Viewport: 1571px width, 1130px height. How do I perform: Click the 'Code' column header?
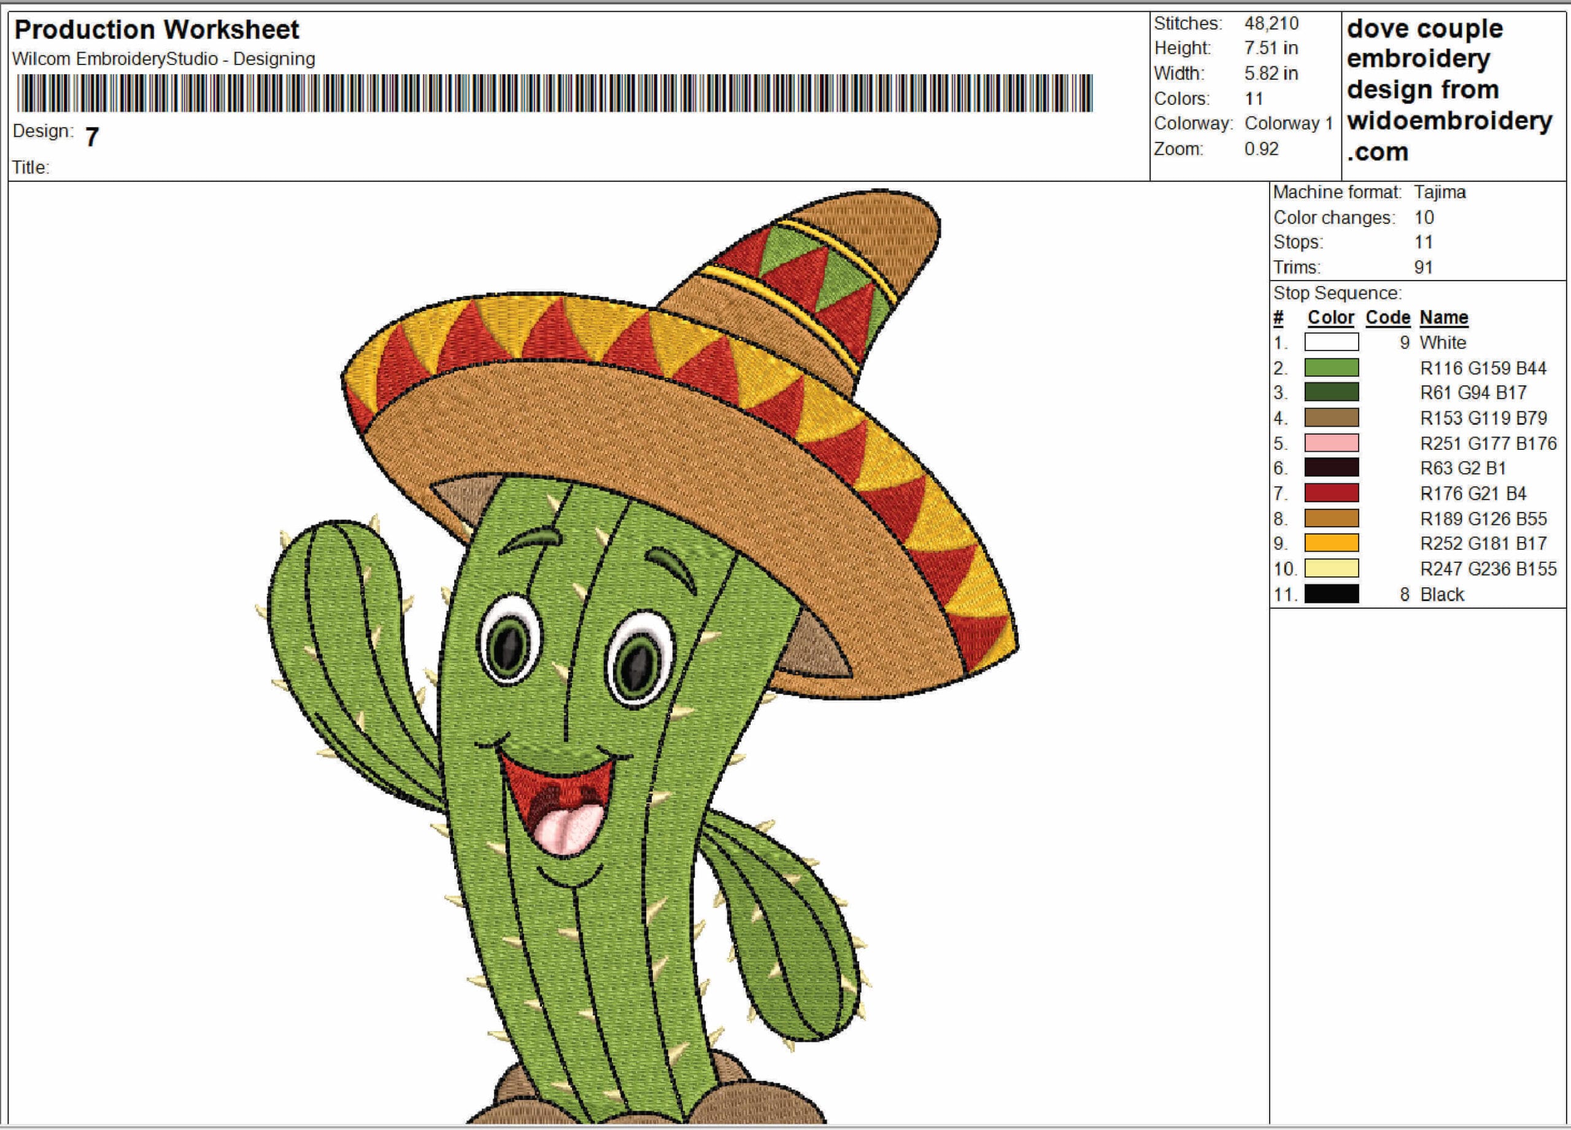pyautogui.click(x=1388, y=317)
